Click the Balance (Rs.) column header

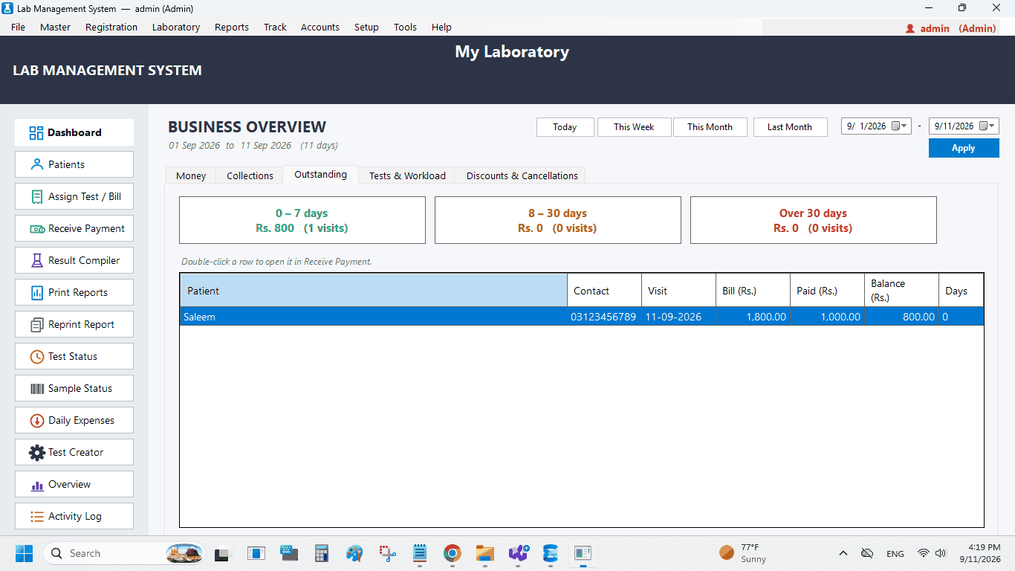[901, 291]
